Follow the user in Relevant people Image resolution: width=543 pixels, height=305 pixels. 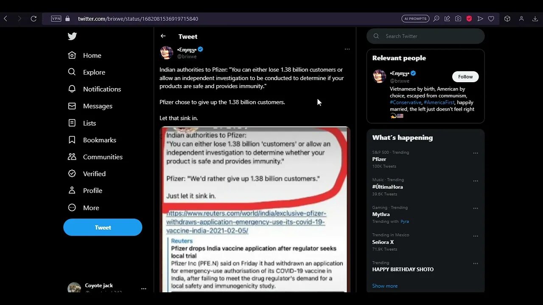(x=465, y=77)
